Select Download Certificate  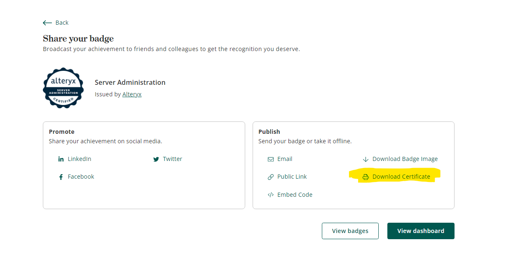coord(401,176)
